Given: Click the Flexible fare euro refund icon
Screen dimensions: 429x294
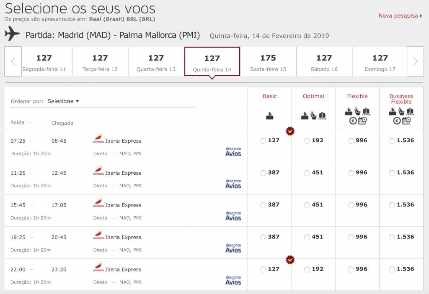Looking at the screenshot, I should click(353, 120).
